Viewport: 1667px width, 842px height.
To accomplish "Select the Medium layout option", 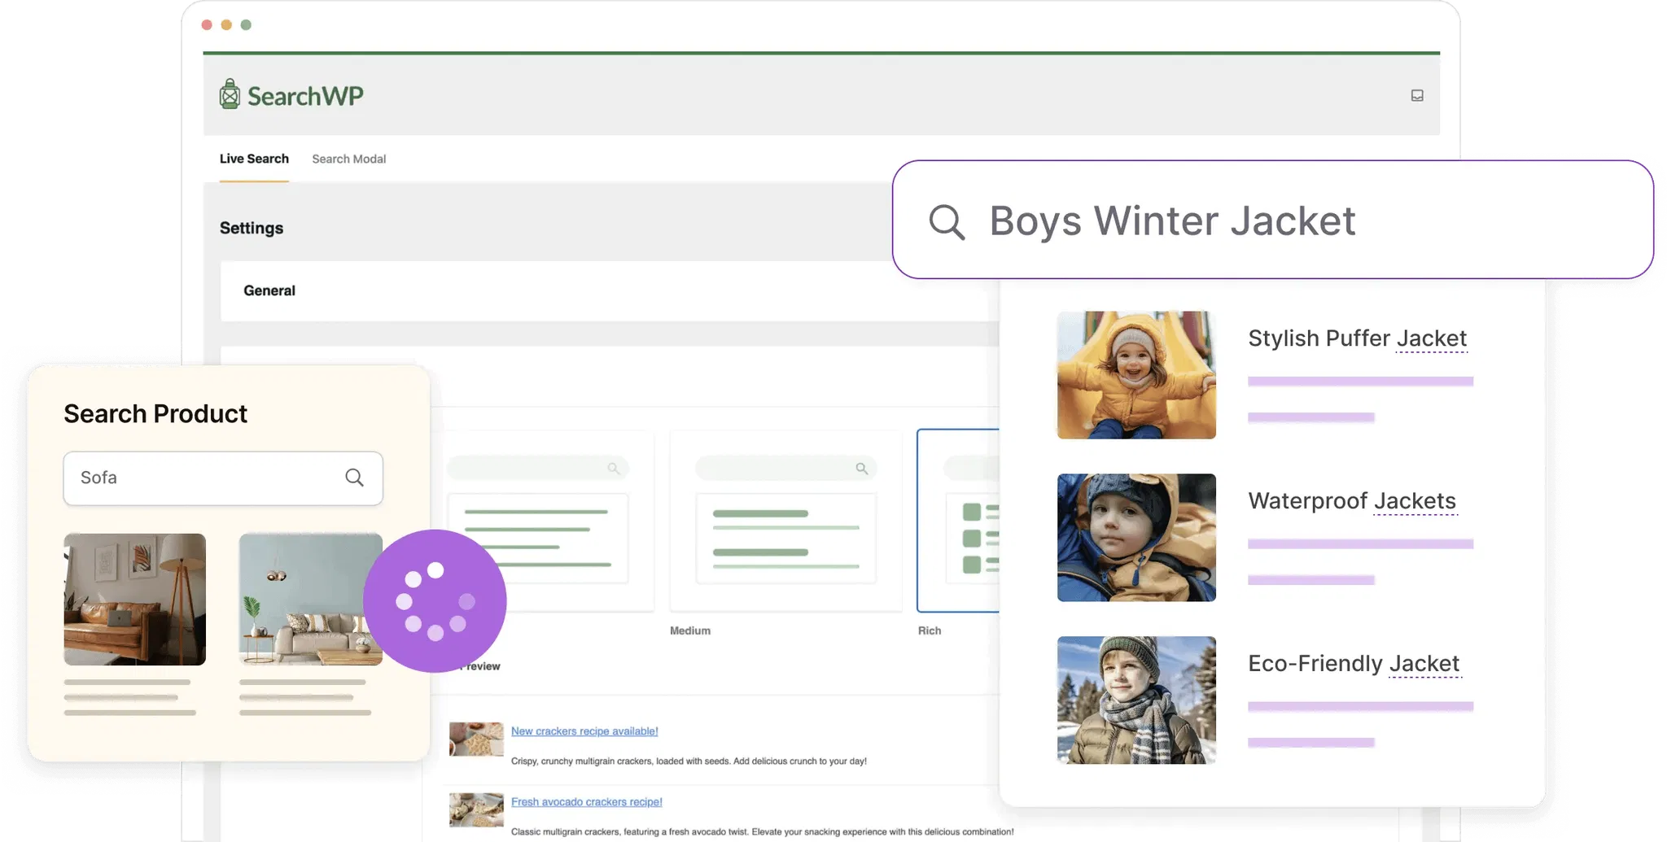I will coord(785,521).
